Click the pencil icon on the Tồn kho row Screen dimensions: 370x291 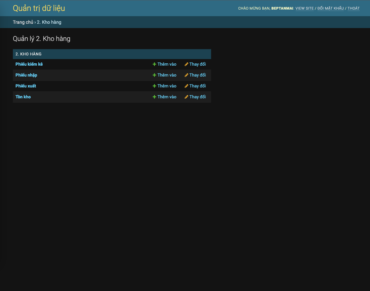click(x=186, y=97)
